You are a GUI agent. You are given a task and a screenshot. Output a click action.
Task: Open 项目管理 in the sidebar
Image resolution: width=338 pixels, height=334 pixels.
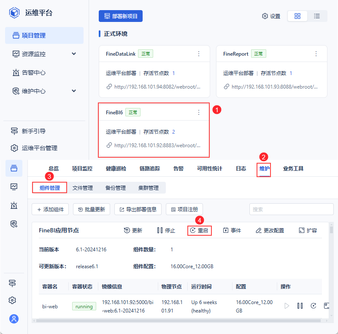click(x=44, y=35)
